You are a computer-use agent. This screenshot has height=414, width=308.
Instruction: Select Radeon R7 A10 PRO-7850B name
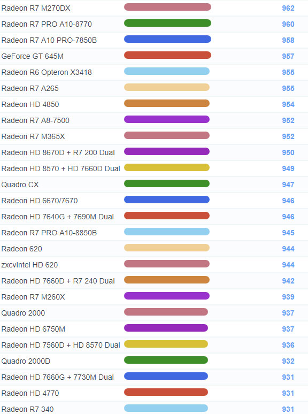(49, 40)
